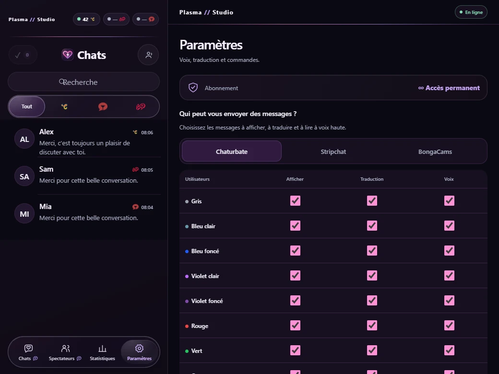Image resolution: width=499 pixels, height=374 pixels.
Task: Open Chats from the bottom navigation
Action: pos(28,352)
